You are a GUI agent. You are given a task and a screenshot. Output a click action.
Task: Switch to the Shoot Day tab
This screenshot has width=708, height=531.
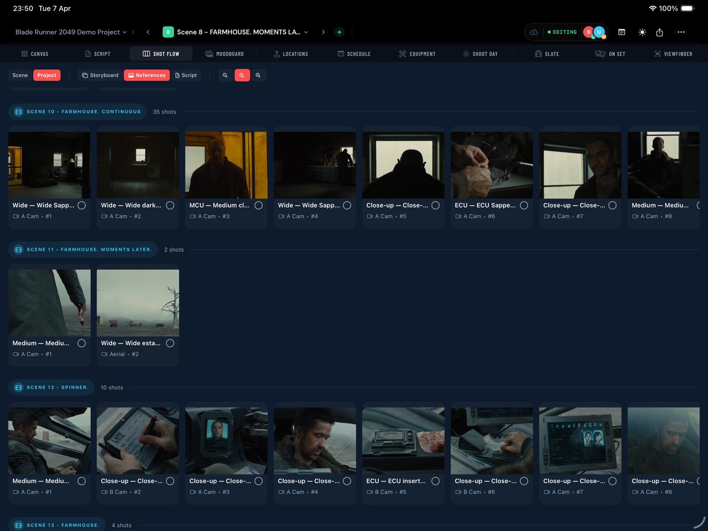(x=480, y=54)
